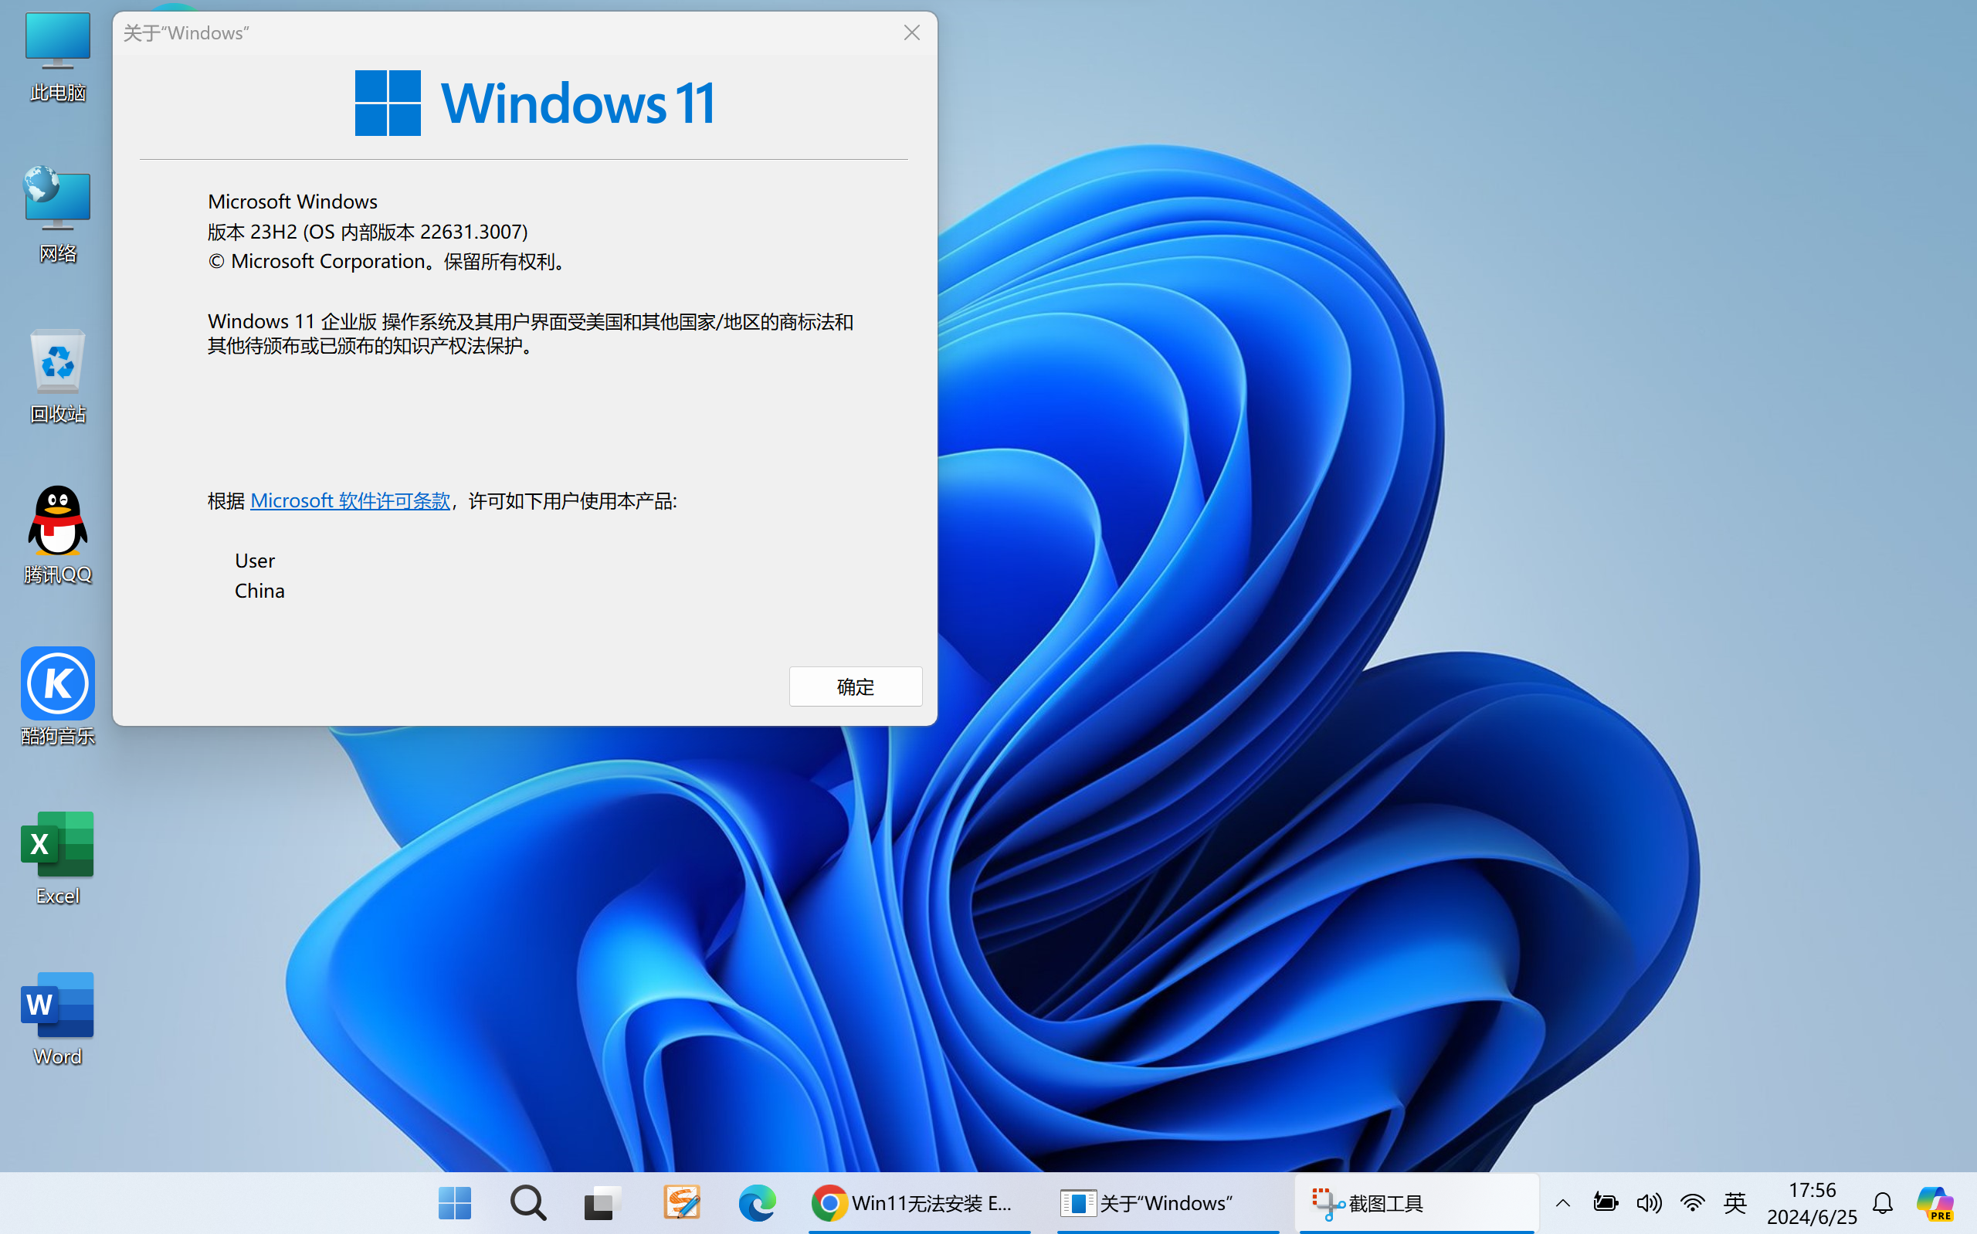Open taskbar Search
Viewport: 1977px width, 1234px height.
pyautogui.click(x=528, y=1203)
